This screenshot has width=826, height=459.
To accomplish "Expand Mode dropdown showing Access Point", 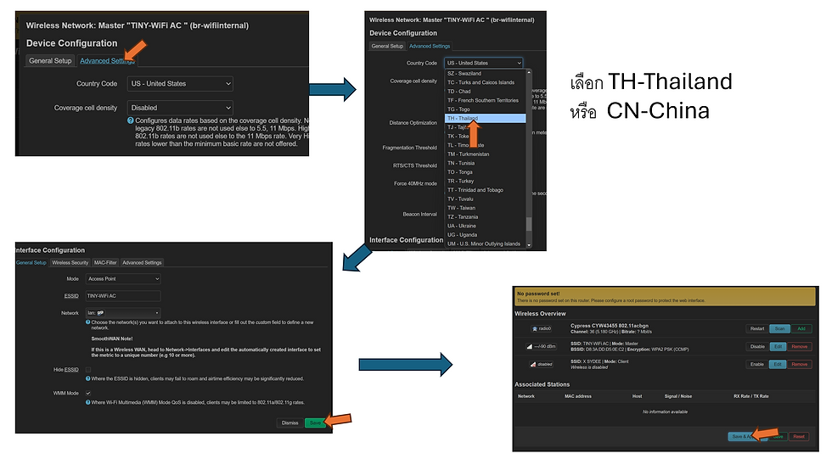I will (123, 279).
